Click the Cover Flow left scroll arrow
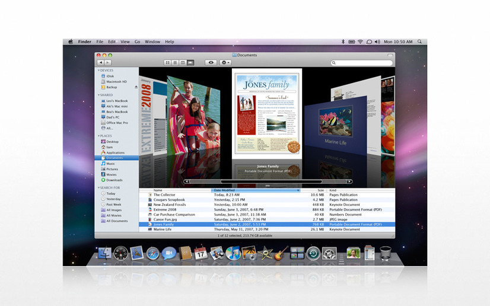 [186, 181]
